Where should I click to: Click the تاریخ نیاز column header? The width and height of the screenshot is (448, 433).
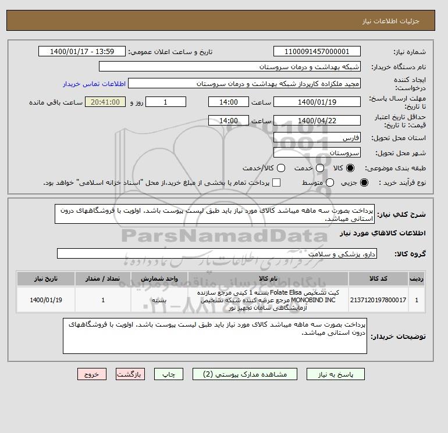pyautogui.click(x=46, y=278)
